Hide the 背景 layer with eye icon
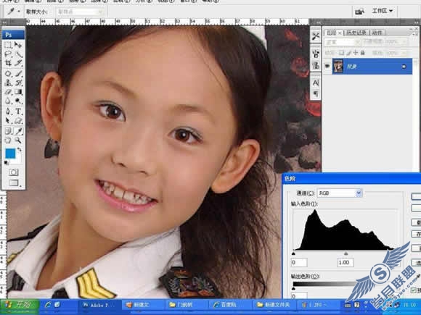421x315 pixels. click(327, 66)
